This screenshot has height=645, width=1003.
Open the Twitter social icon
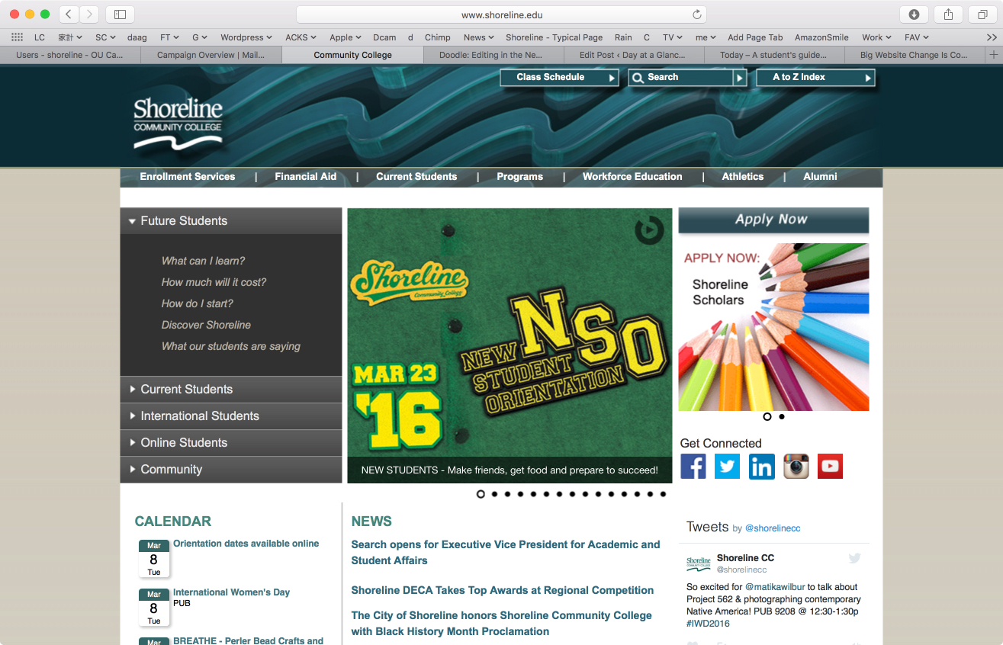coord(727,466)
